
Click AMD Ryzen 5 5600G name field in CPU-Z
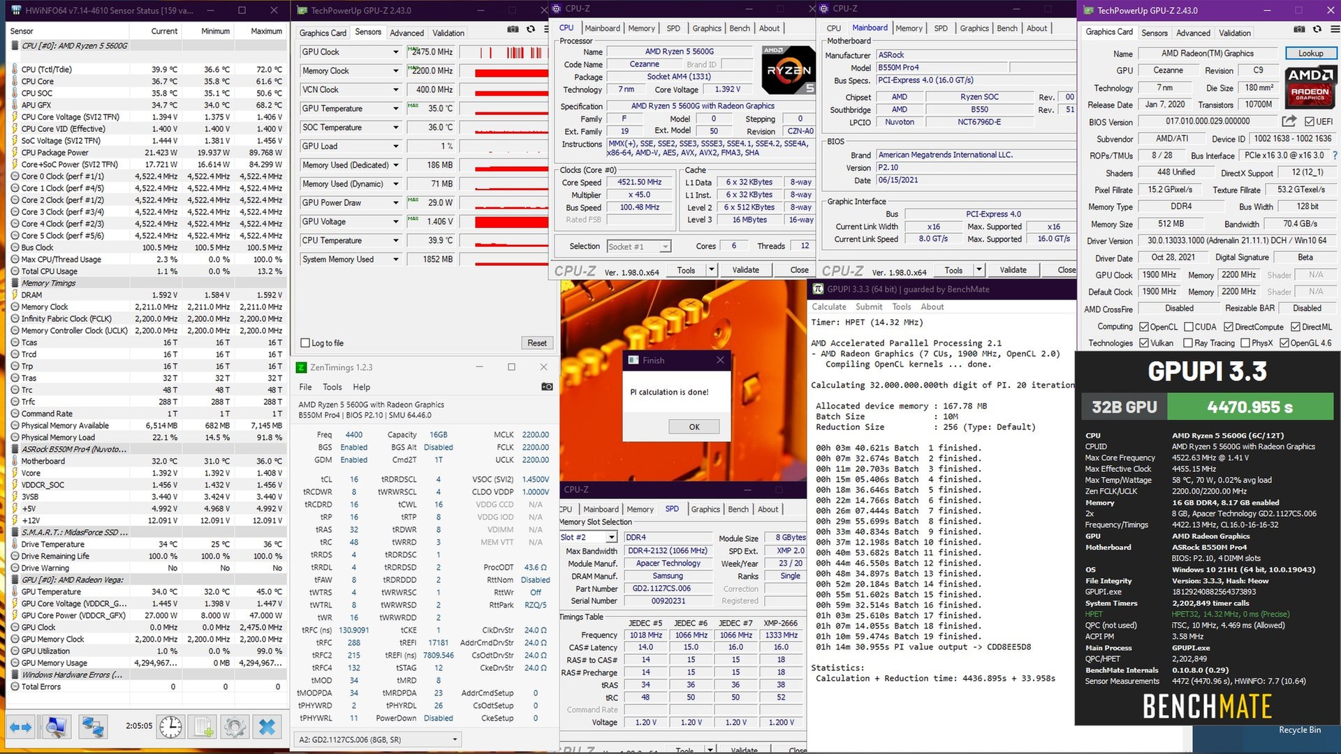pyautogui.click(x=679, y=52)
